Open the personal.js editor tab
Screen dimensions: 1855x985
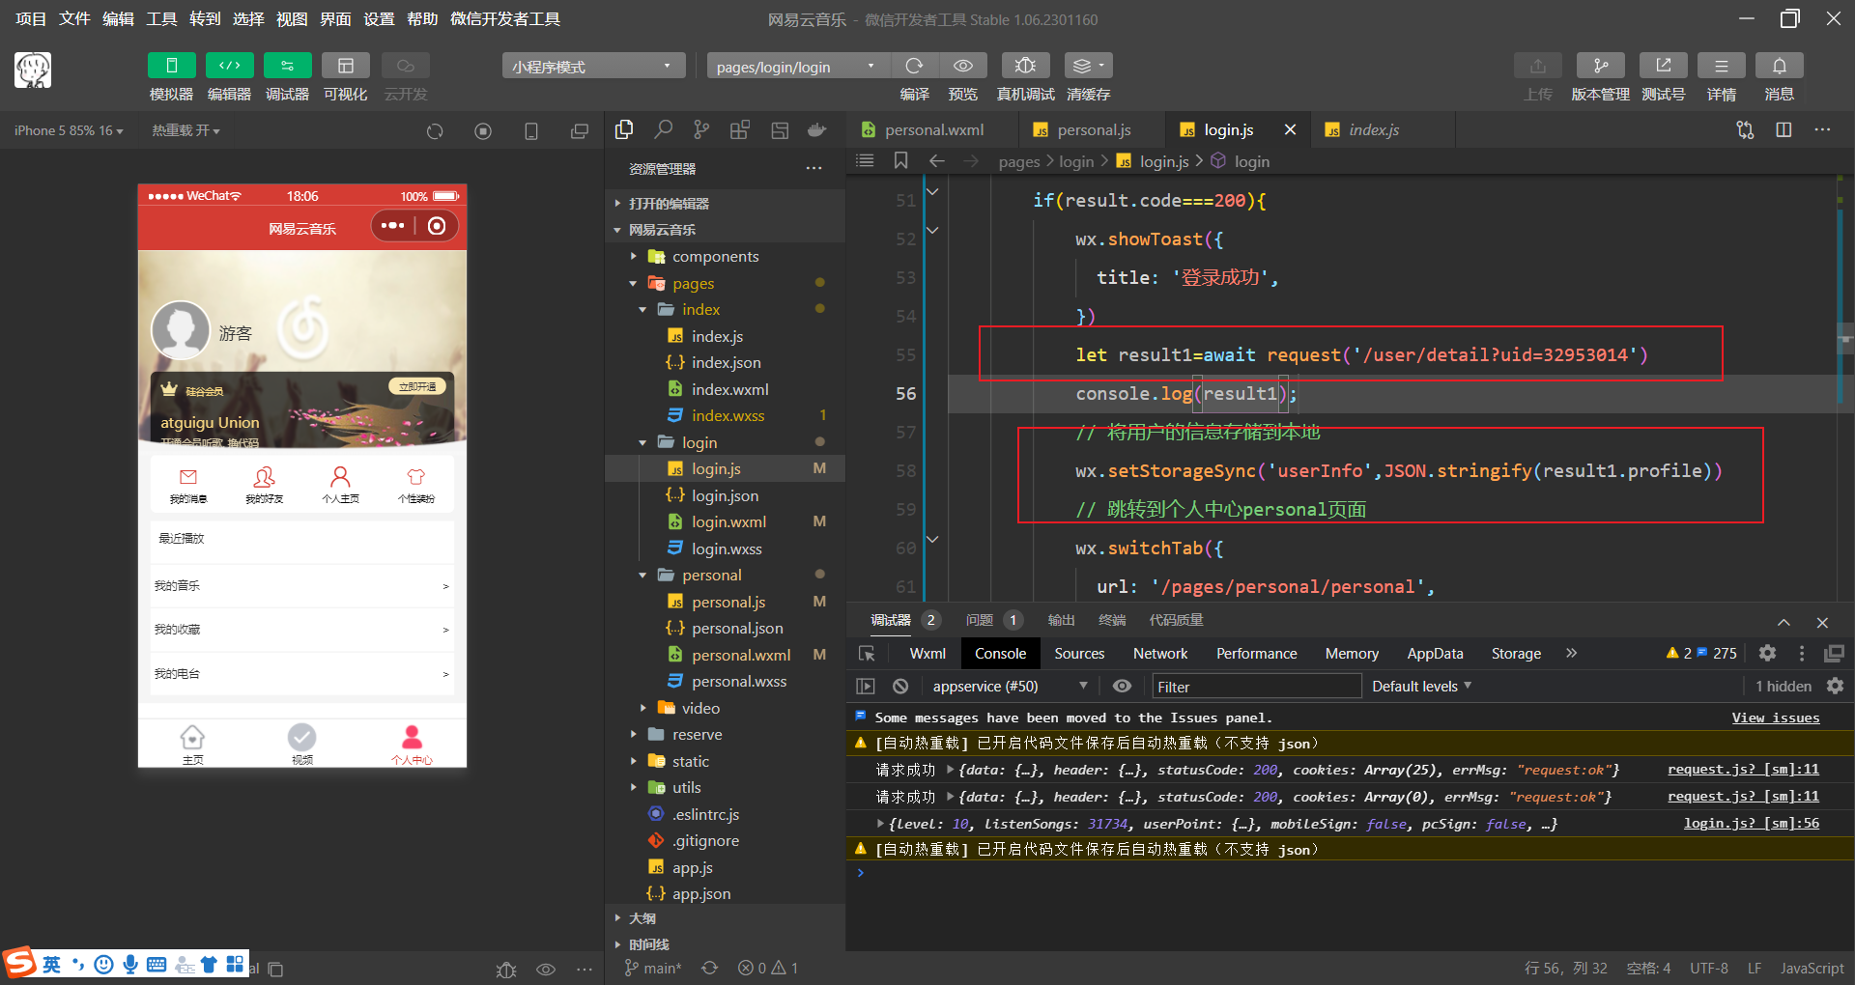[x=1093, y=130]
